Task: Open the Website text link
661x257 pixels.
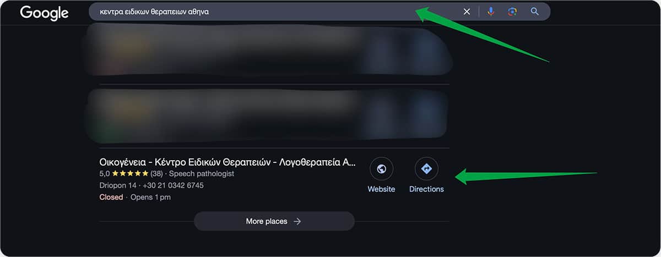Action: [381, 189]
